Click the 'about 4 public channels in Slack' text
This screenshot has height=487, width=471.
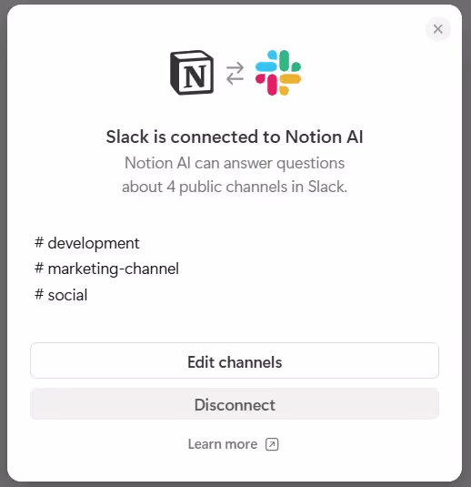tap(235, 187)
